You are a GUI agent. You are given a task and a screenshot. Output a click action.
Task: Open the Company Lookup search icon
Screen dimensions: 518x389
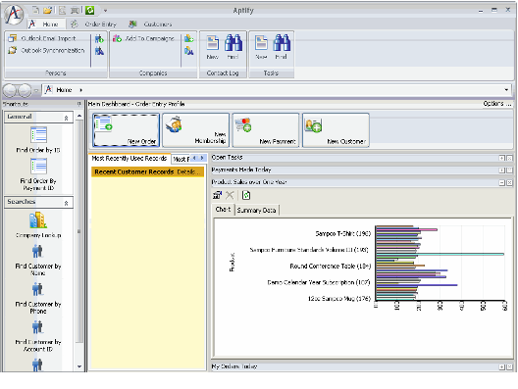pyautogui.click(x=38, y=220)
